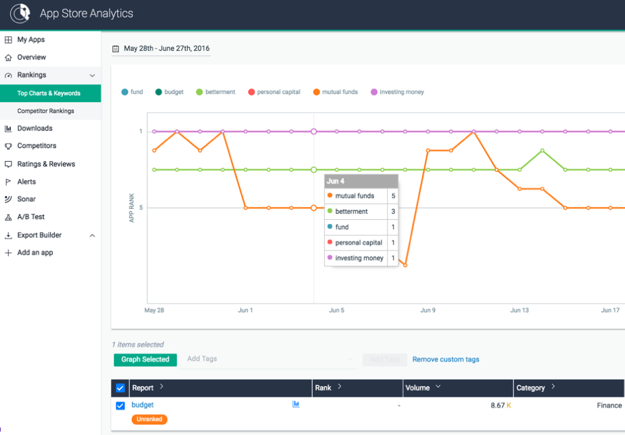Open My Apps grid icon
The image size is (625, 435).
tap(8, 40)
